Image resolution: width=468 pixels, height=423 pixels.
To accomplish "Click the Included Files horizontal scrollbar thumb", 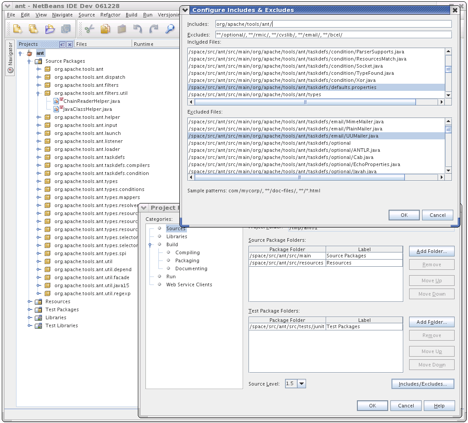I will click(305, 102).
